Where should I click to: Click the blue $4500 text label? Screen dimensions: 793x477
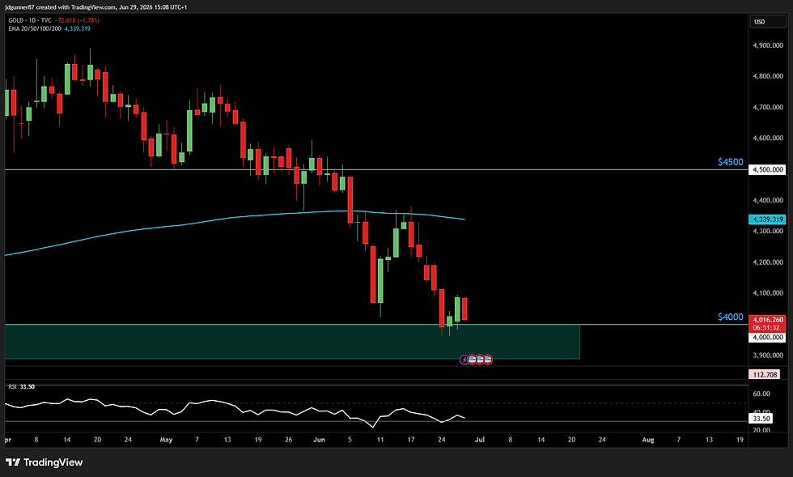tap(730, 162)
